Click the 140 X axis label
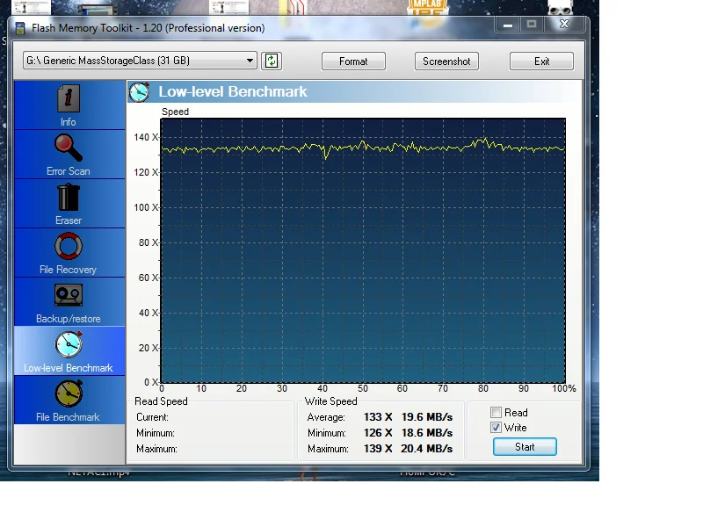 [x=146, y=137]
